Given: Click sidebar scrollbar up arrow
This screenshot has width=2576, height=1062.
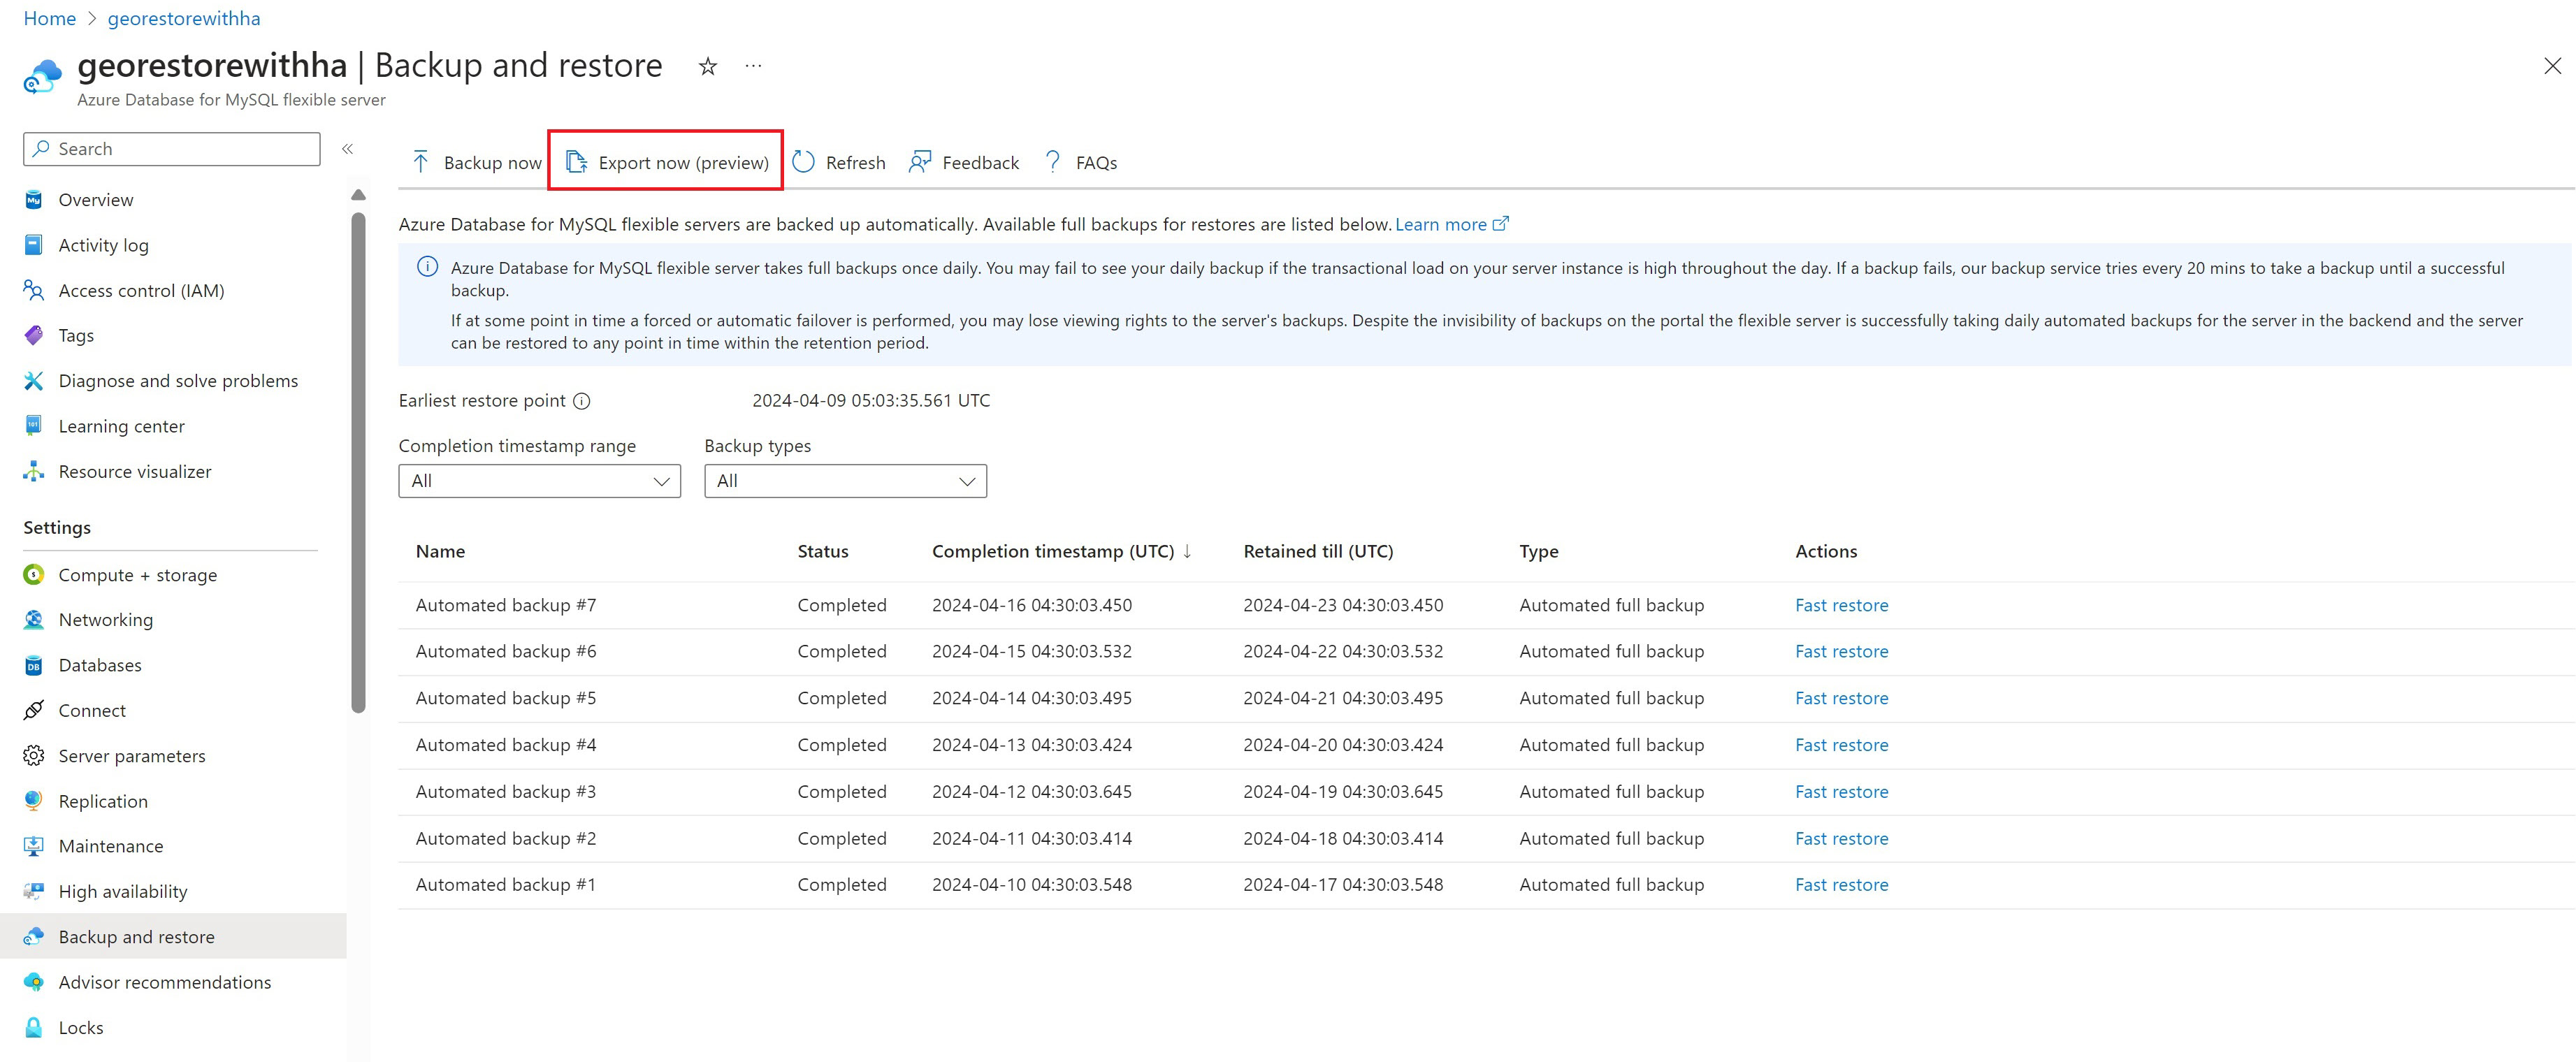Looking at the screenshot, I should [x=358, y=195].
